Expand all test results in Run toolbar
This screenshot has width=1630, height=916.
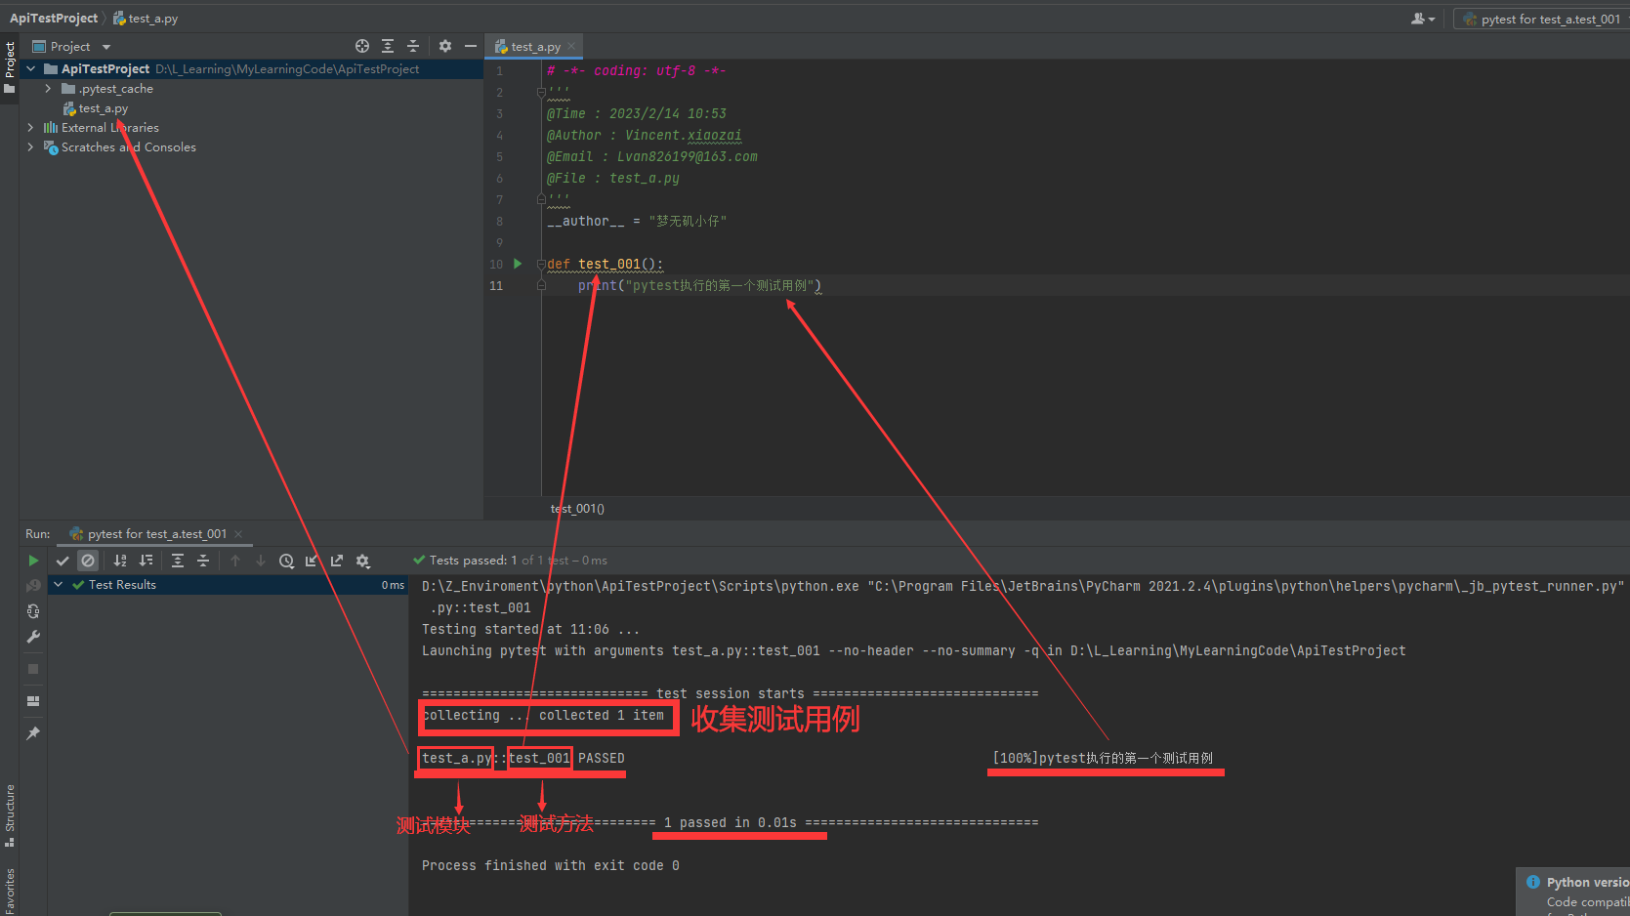tap(178, 561)
